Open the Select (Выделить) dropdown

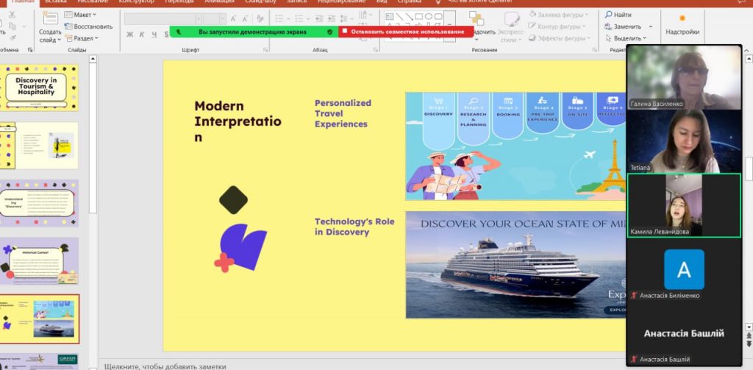point(626,38)
